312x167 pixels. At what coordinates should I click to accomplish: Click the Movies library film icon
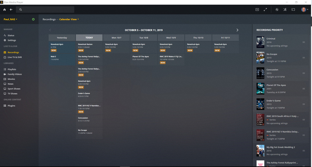5,79
